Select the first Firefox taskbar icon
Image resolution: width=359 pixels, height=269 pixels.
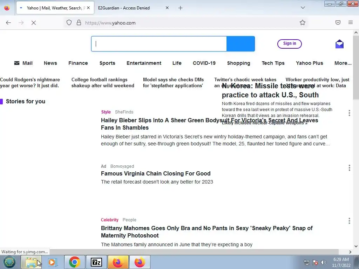click(118, 262)
